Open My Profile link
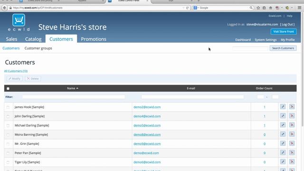 click(x=288, y=40)
